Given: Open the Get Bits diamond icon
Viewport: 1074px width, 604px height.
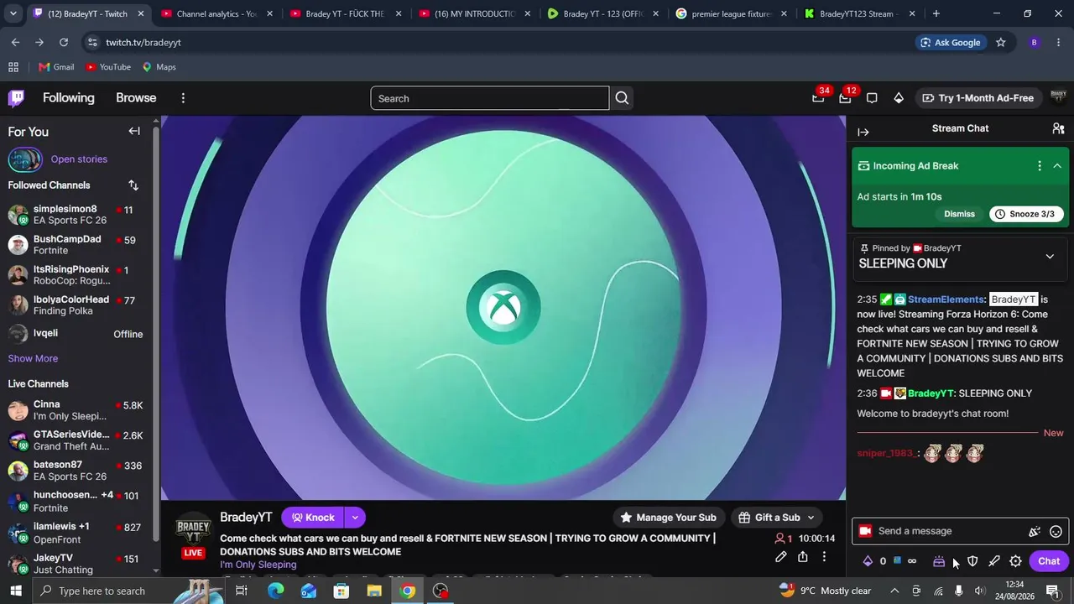Looking at the screenshot, I should (x=899, y=98).
